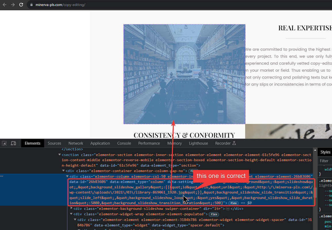Reload the page with the refresh icon

[21, 5]
